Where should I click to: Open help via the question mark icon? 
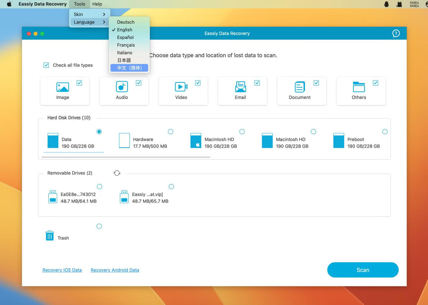[x=396, y=33]
